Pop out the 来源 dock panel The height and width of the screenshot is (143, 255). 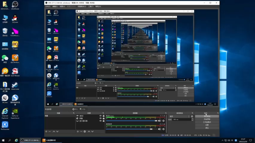click(103, 113)
